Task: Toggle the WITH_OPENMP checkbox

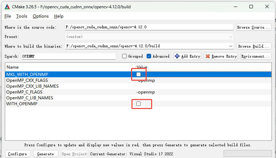Action: [x=139, y=103]
